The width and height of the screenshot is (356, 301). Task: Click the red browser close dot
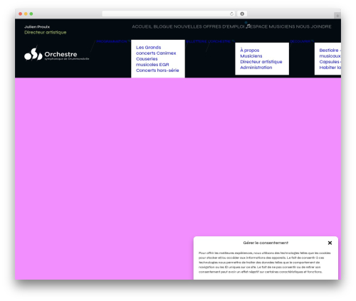[21, 14]
